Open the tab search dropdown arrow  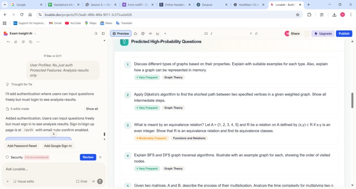point(4,4)
